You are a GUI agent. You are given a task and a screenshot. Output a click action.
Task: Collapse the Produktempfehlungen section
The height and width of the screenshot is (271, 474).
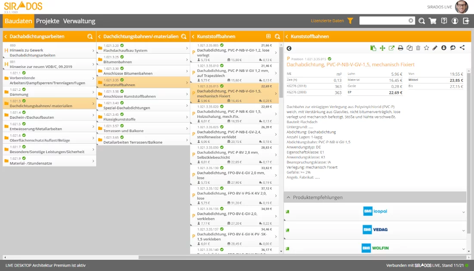[288, 197]
